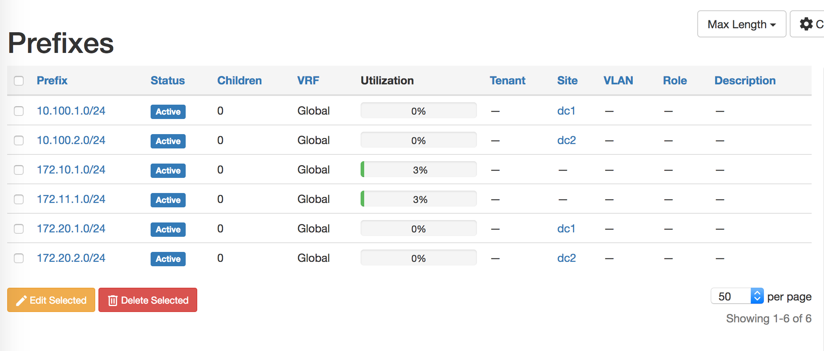Sort by VLAN column header
Image resolution: width=824 pixels, height=351 pixels.
[618, 80]
